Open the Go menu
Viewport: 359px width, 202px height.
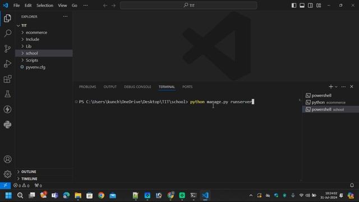click(75, 5)
